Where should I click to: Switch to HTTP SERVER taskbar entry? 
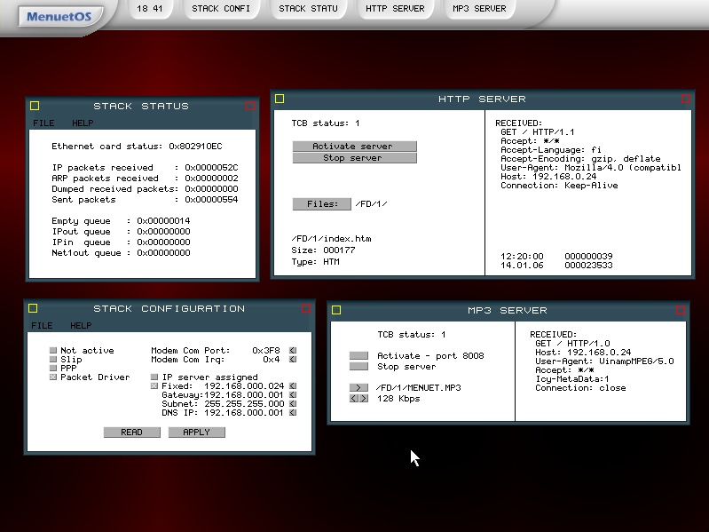[x=395, y=9]
